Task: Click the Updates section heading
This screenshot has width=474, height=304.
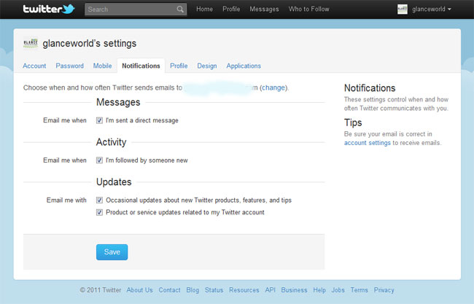Action: tap(114, 182)
